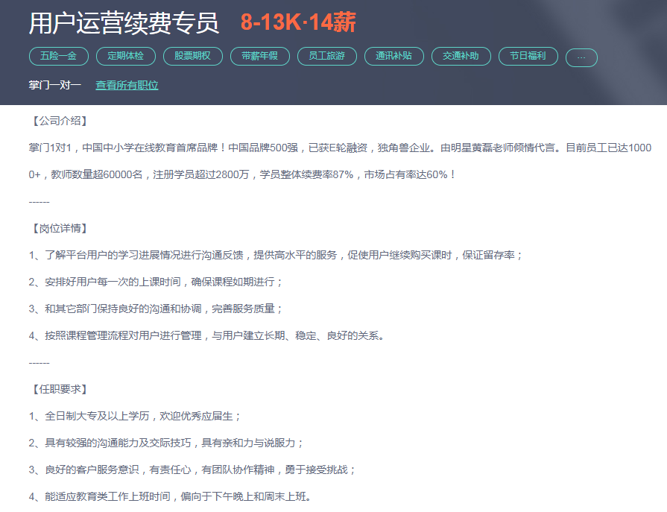Screen dimensions: 667x512
Task: Click duty 1 about 了解平台用户的学习进展
Action: click(x=275, y=255)
